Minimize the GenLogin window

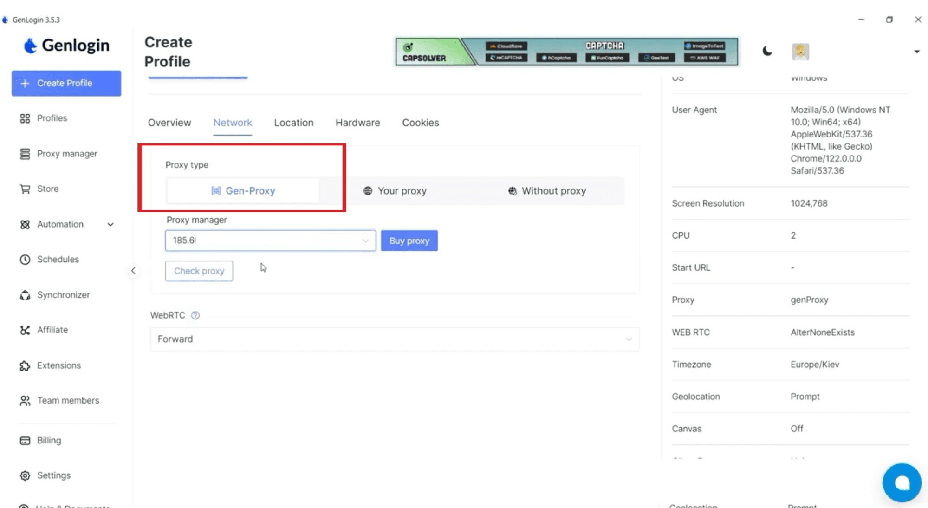[861, 20]
